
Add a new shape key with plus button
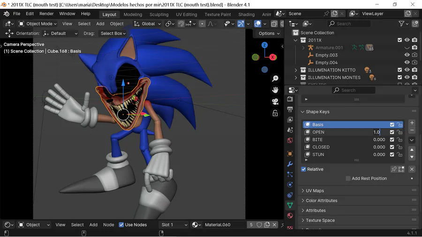412,123
